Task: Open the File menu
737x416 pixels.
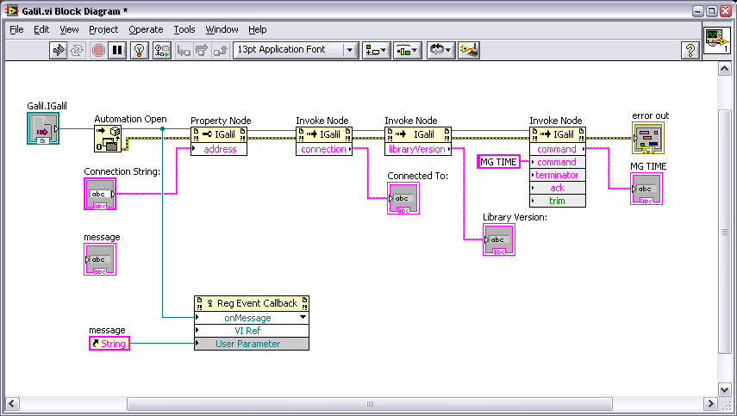Action: click(x=16, y=29)
